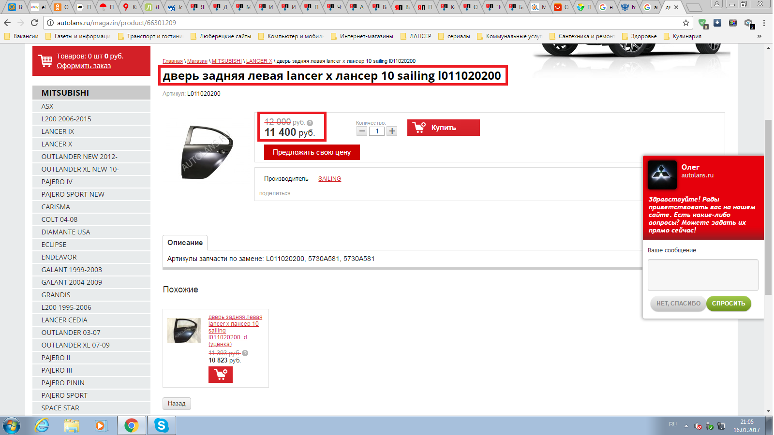This screenshot has width=774, height=435.
Task: Select PAJERO IV menu item
Action: click(91, 182)
